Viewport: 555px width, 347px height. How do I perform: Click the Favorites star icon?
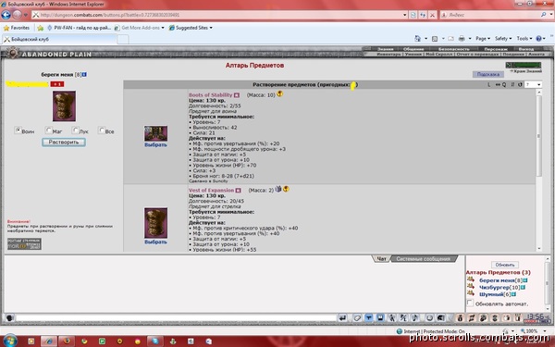click(6, 28)
